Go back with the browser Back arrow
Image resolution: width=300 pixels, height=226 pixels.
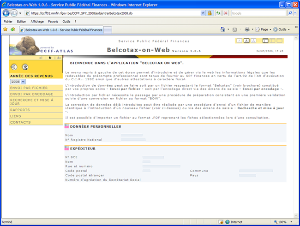pyautogui.click(x=6, y=13)
